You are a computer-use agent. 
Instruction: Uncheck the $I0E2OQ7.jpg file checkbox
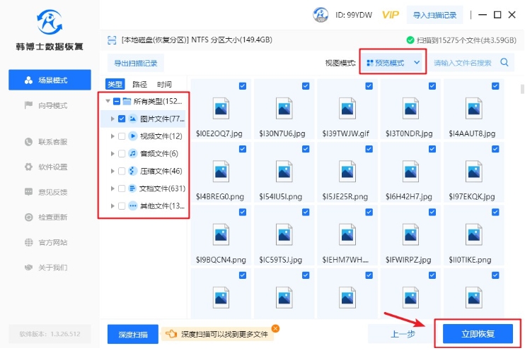pyautogui.click(x=243, y=85)
